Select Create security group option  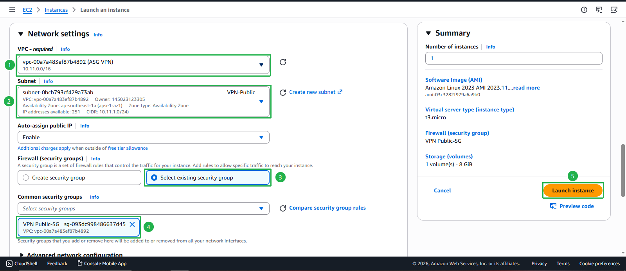tap(79, 178)
